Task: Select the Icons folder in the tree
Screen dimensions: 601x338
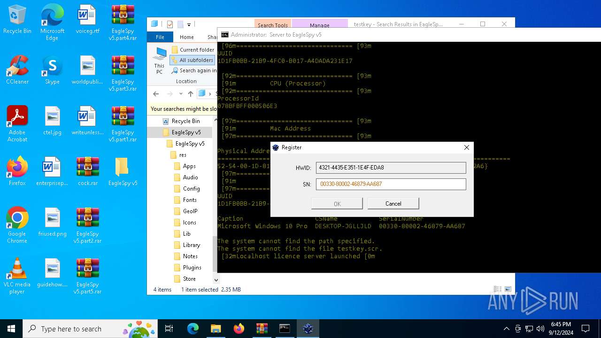Action: (190, 223)
